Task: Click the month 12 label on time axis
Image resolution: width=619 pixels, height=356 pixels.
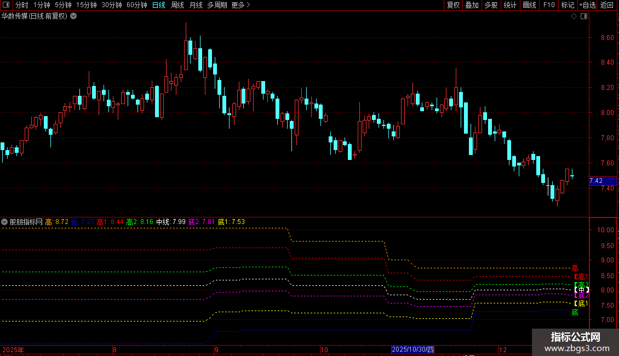Action: click(502, 349)
